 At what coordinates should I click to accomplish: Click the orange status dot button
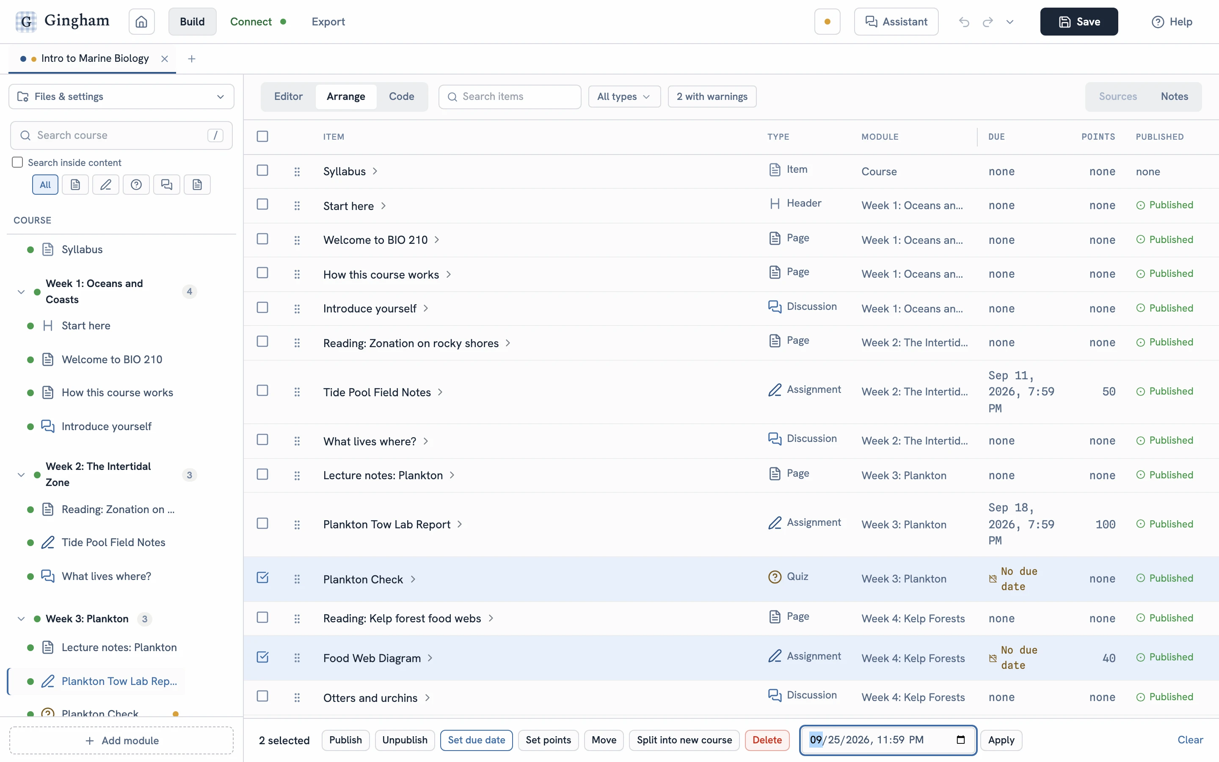click(x=827, y=22)
